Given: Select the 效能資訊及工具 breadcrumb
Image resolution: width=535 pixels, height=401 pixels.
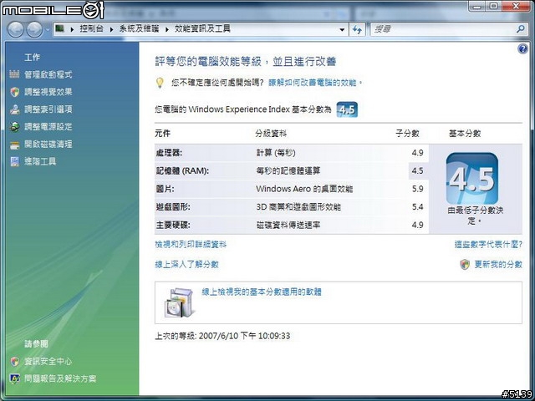Looking at the screenshot, I should (202, 28).
